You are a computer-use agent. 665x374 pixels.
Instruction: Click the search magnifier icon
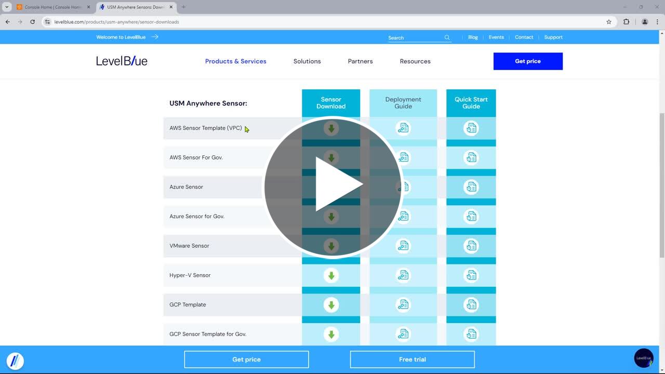[x=447, y=37]
